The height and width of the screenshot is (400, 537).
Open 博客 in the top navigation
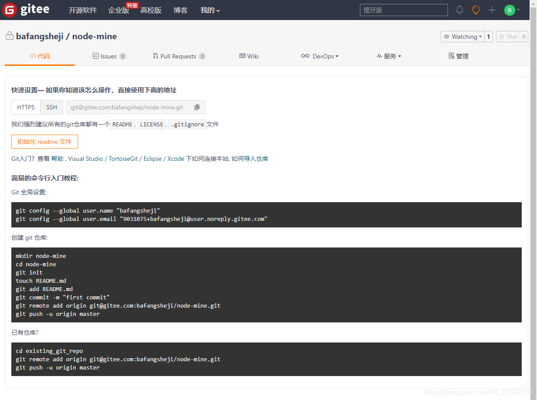click(x=181, y=10)
